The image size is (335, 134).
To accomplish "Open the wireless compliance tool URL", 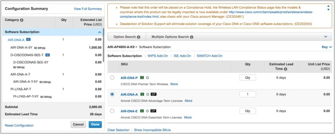I will coord(271,12).
